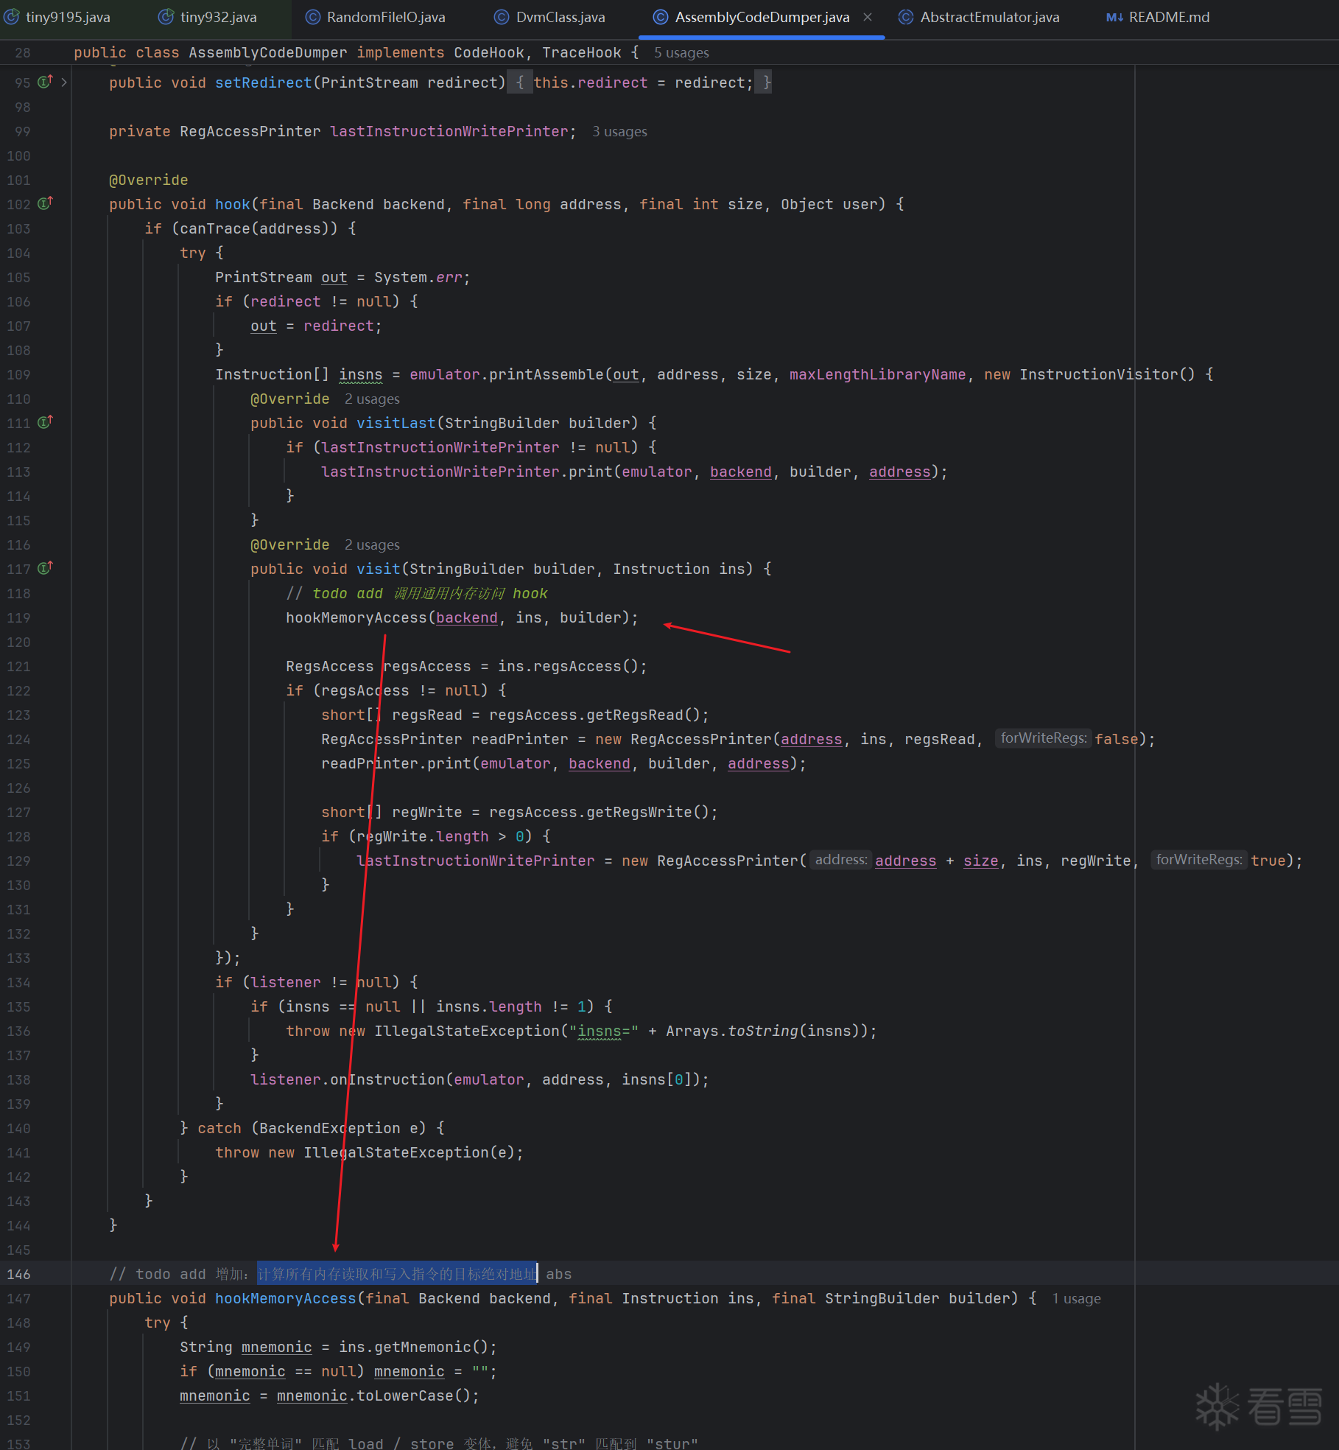The width and height of the screenshot is (1339, 1450).
Task: Click the setRedirect method name on line 95
Action: (264, 83)
